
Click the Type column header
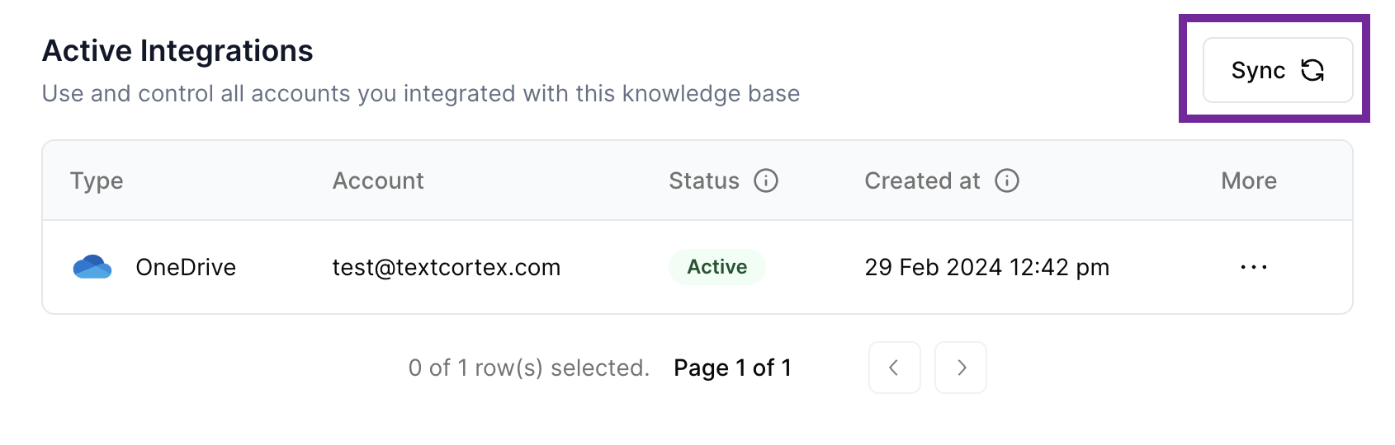97,181
